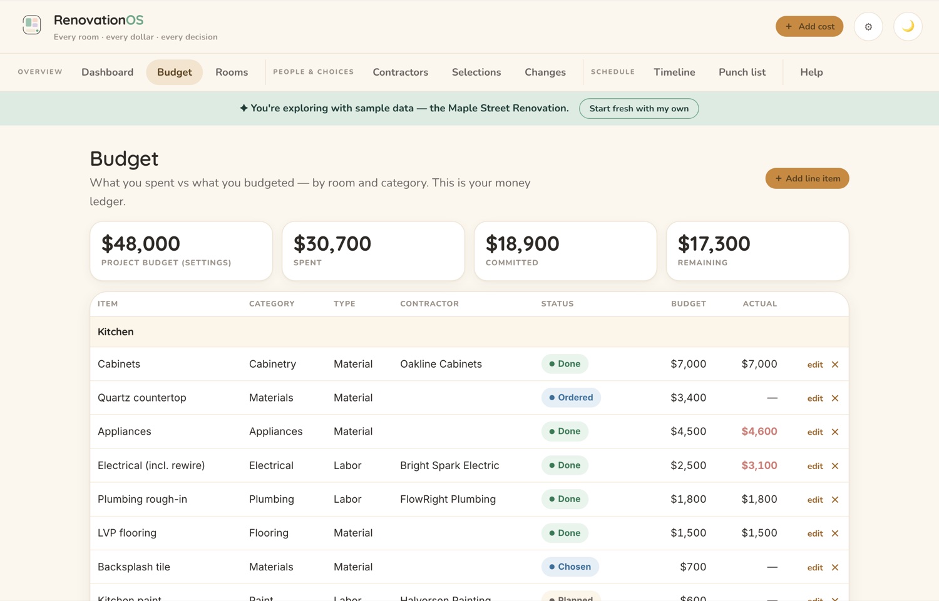
Task: Click the RenovationOS logo icon
Action: 31,25
